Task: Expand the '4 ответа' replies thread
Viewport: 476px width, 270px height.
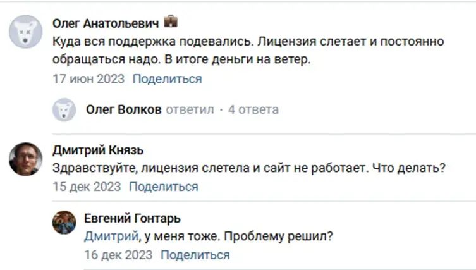Action: coord(253,109)
